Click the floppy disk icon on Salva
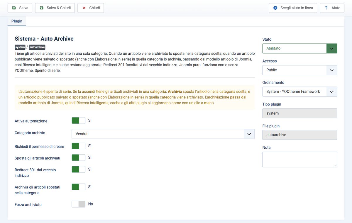352x223 pixels. pos(14,8)
